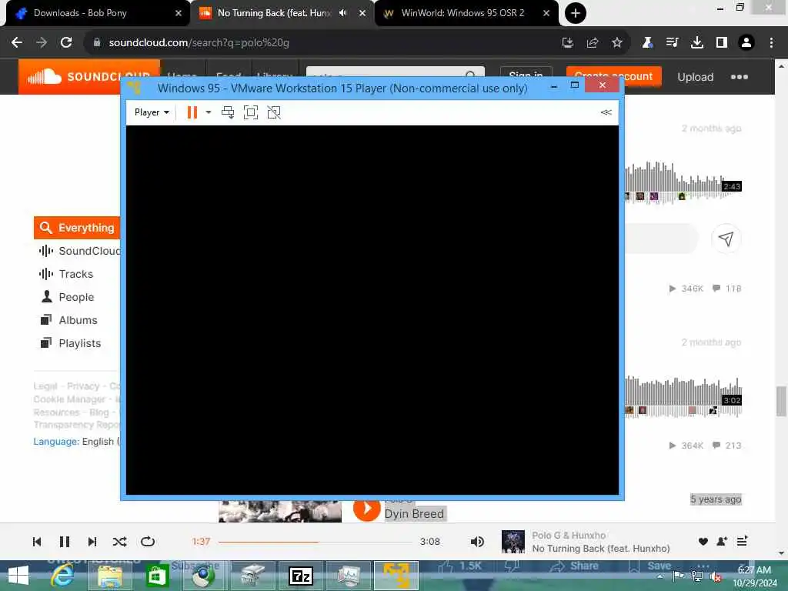Install the SoundCloud app from the address bar icon

568,43
